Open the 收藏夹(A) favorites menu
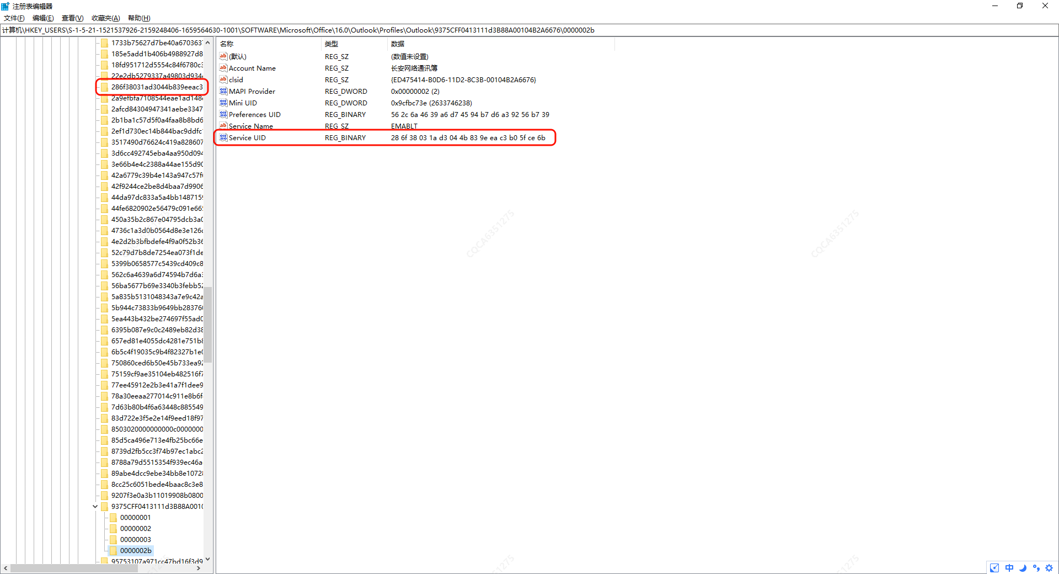Screen dimensions: 1059x574 (x=105, y=18)
